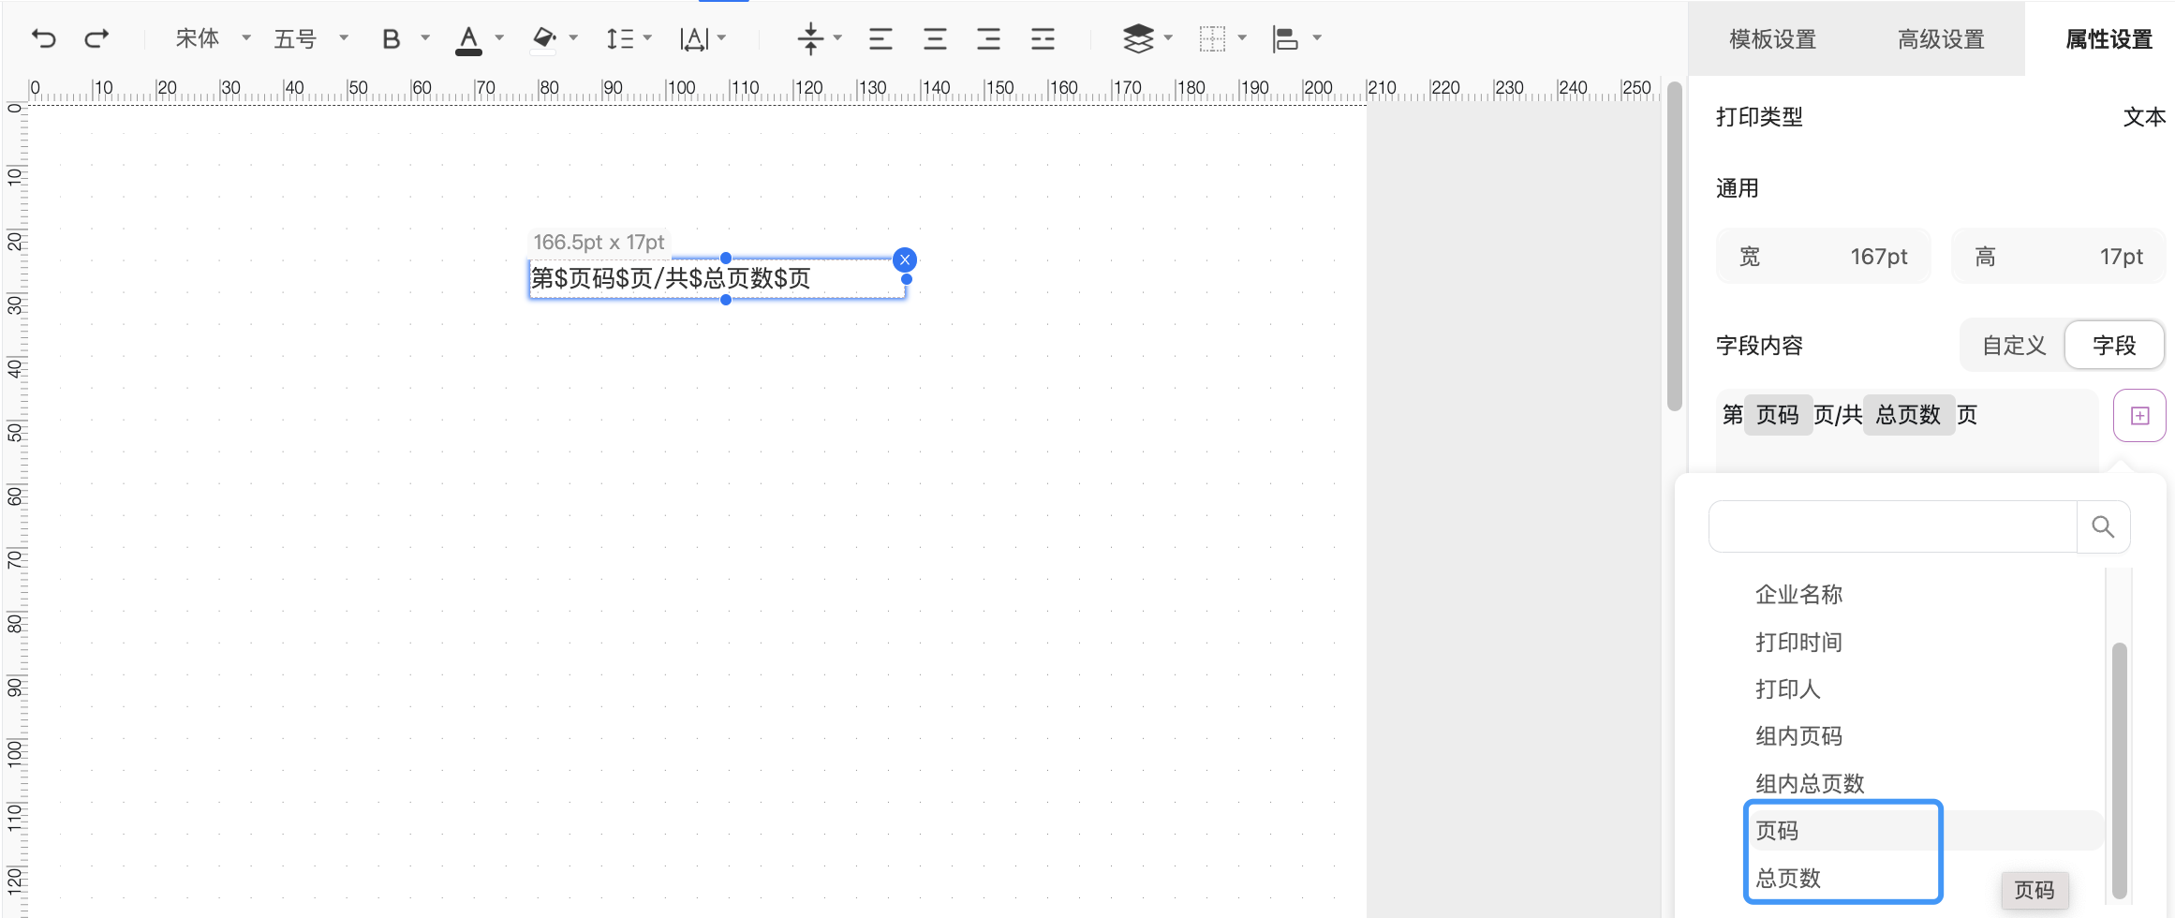
Task: Click the 总页数 tag in the field content box
Action: [1908, 415]
